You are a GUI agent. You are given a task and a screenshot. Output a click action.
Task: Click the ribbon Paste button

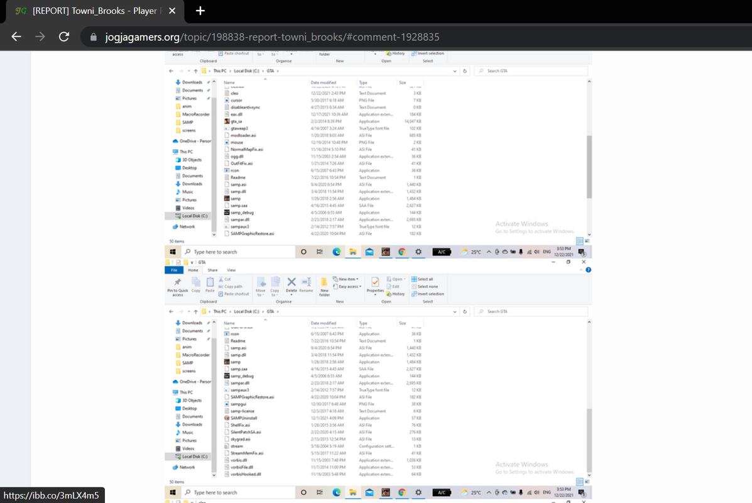point(210,285)
